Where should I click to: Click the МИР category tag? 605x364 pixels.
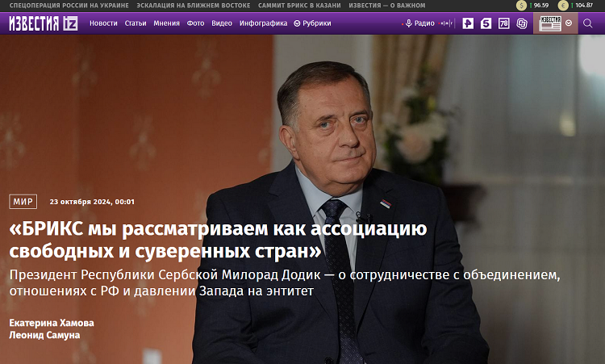[x=23, y=202]
